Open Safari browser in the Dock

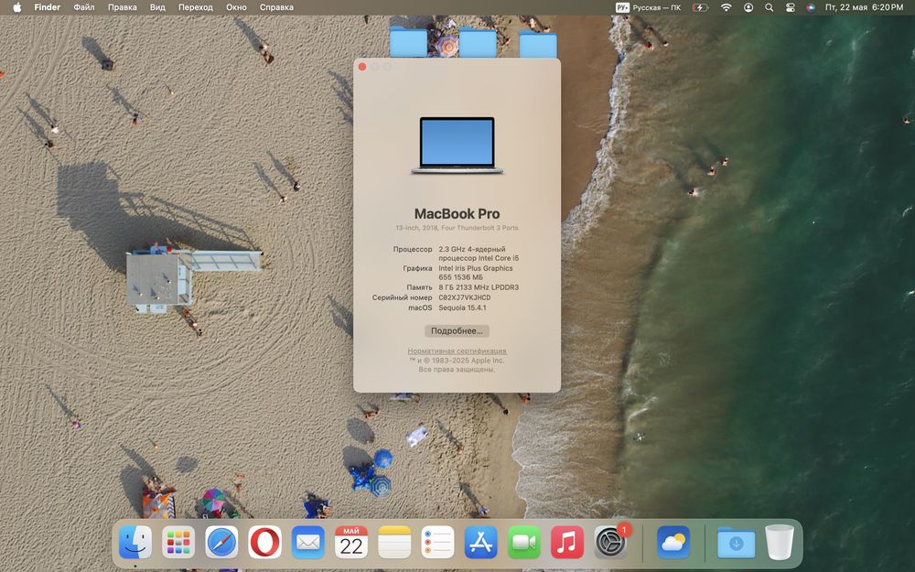tap(221, 542)
